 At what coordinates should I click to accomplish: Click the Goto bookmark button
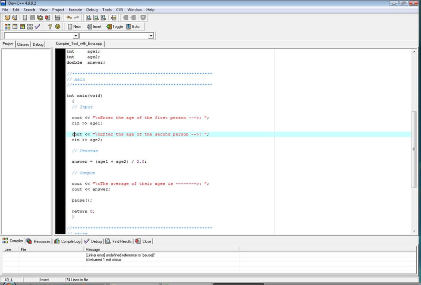pos(133,27)
